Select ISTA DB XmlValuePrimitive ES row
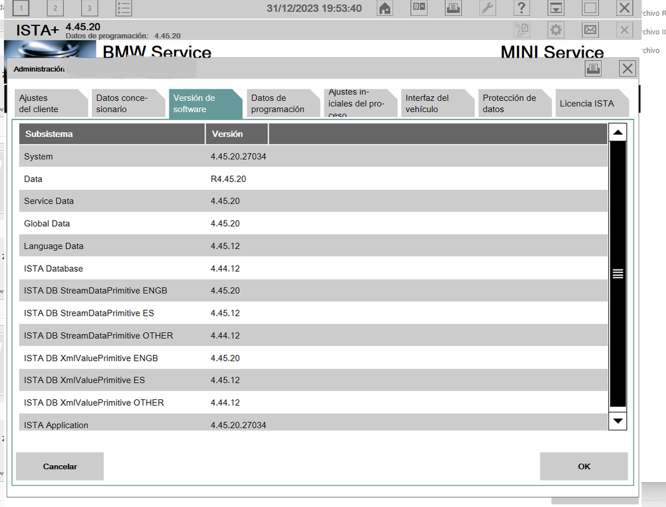This screenshot has height=507, width=666. pos(313,380)
